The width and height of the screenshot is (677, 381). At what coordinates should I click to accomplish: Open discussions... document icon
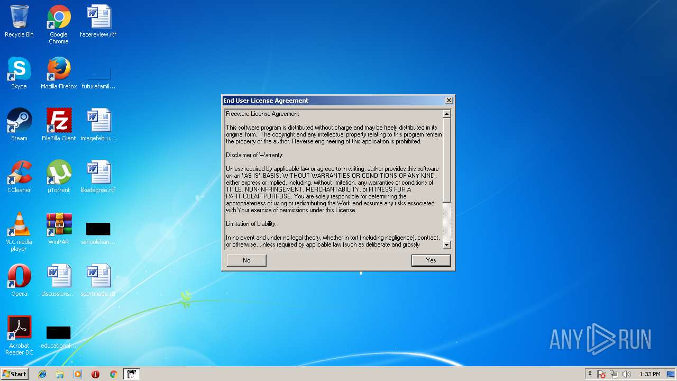point(59,280)
